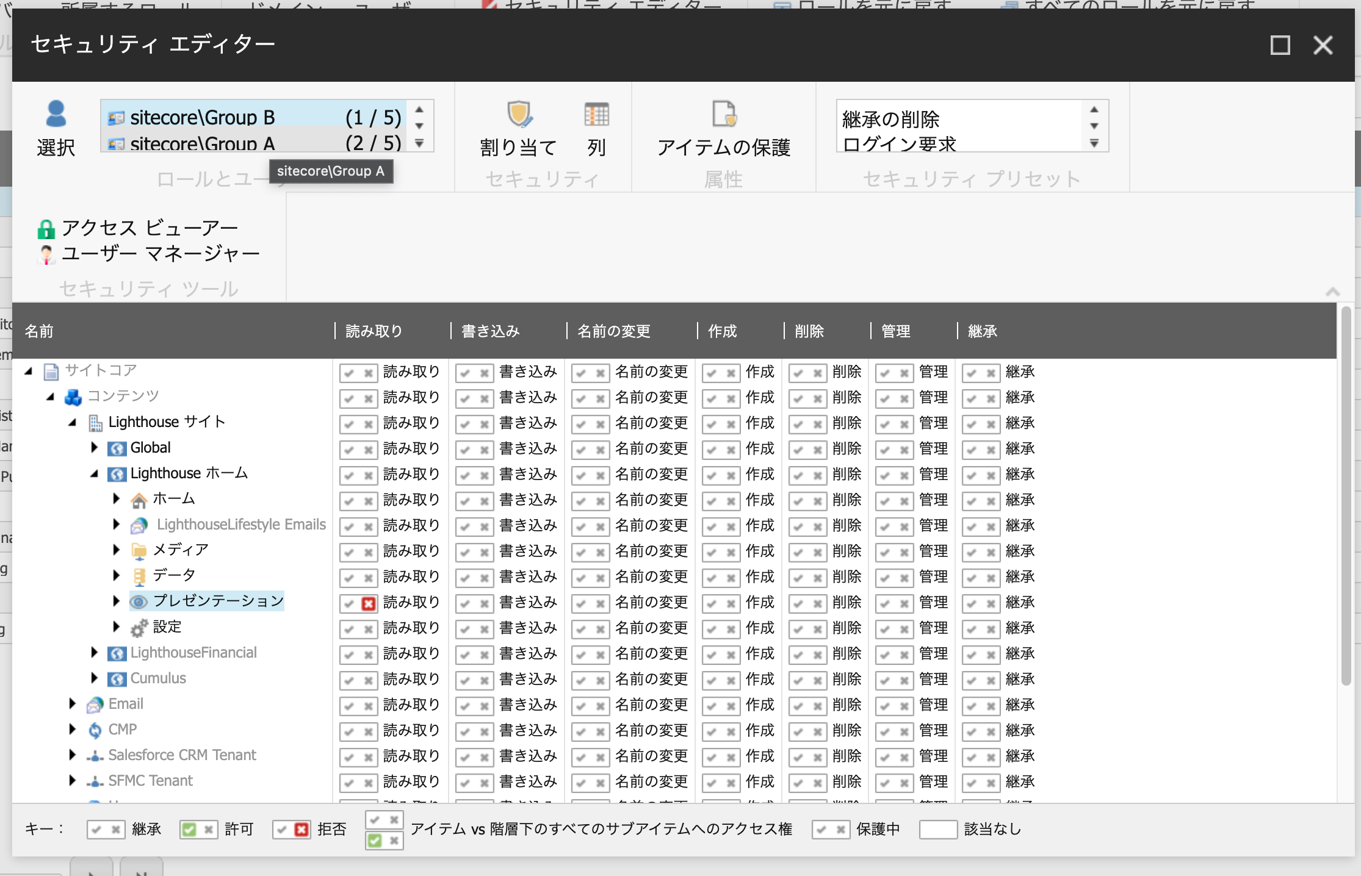Click the 名前 column header

click(39, 331)
